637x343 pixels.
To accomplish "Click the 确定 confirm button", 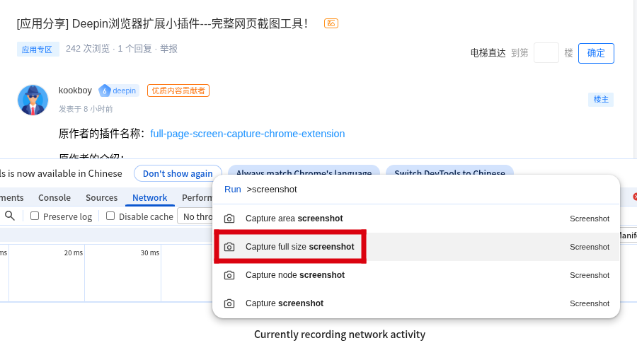I will [596, 53].
